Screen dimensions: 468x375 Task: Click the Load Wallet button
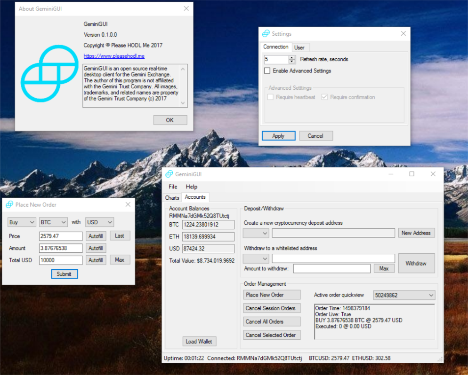click(x=199, y=341)
